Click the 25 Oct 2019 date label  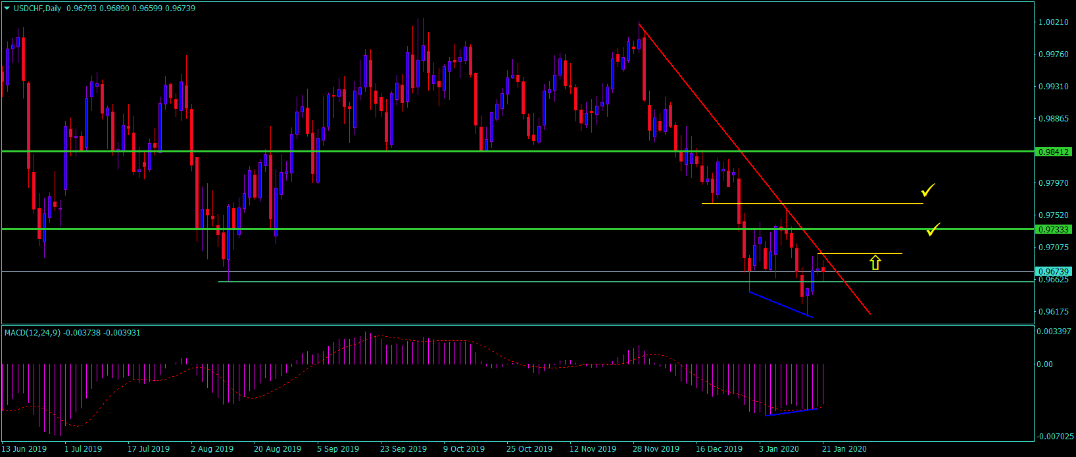[x=529, y=449]
